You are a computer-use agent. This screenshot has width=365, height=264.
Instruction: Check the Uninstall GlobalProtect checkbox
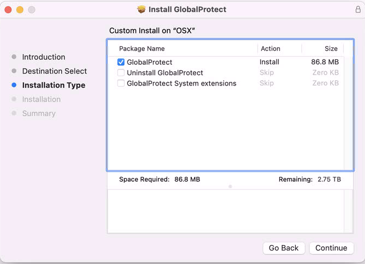[x=121, y=72]
